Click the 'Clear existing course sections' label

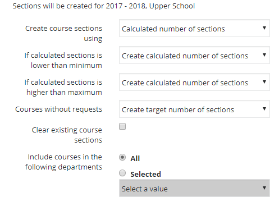point(67,135)
